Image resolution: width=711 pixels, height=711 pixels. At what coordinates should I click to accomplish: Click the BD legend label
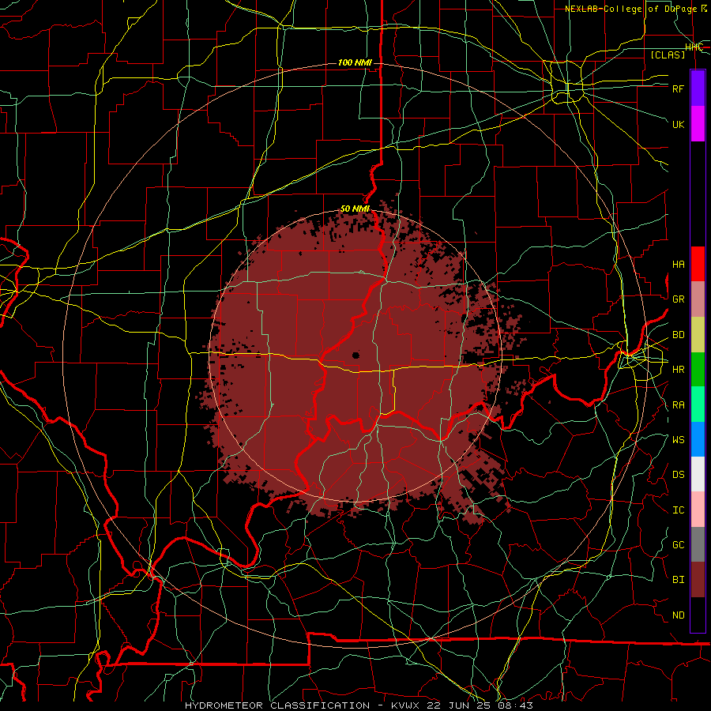[x=678, y=335]
